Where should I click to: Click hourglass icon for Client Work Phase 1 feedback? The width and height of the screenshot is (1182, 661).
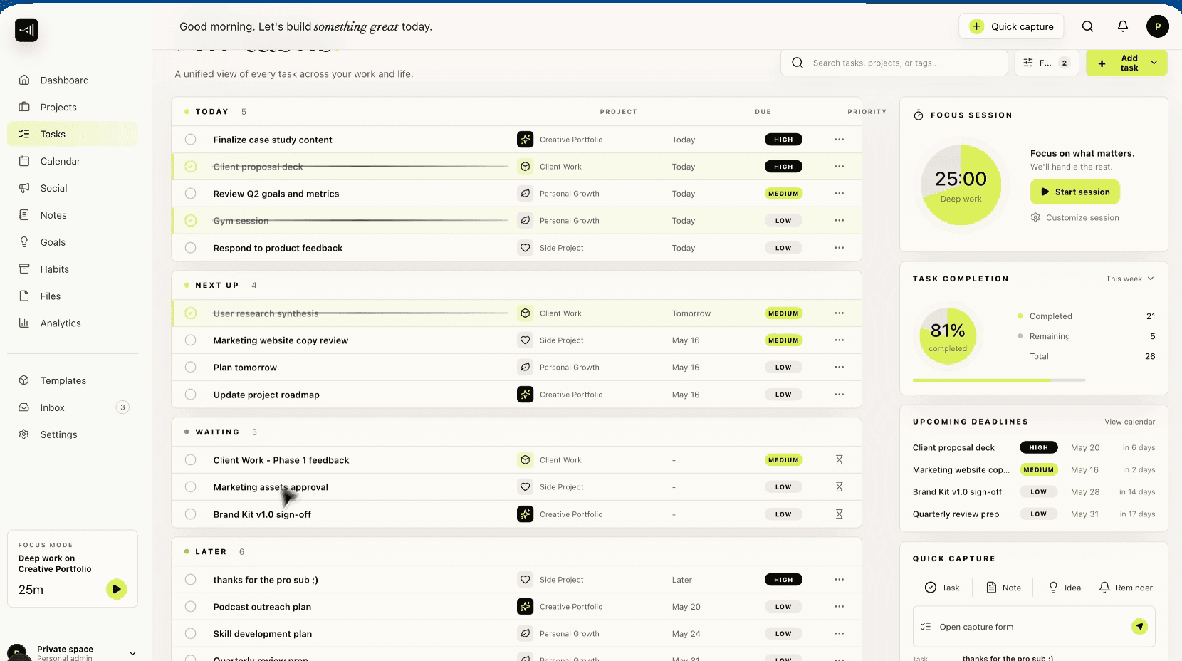[x=840, y=460]
